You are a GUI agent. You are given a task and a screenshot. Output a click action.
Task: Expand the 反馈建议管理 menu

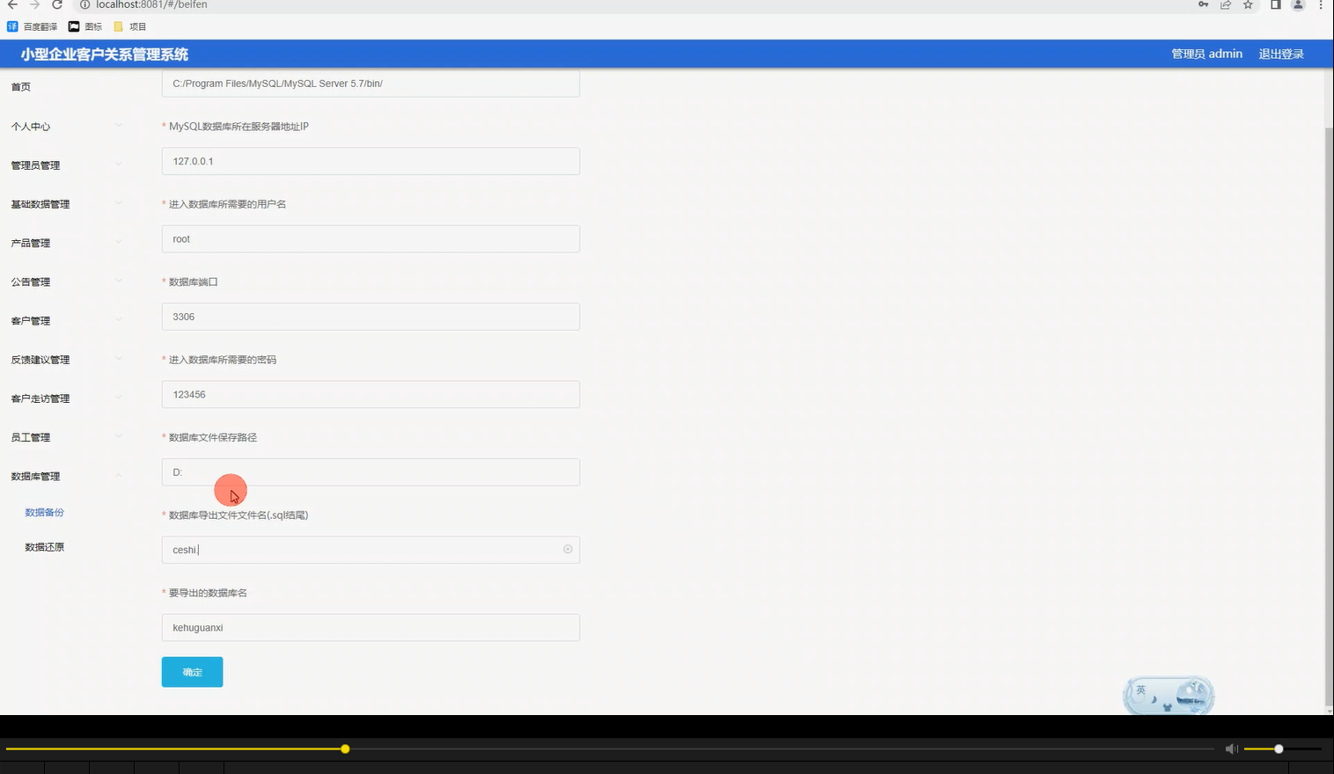(x=67, y=359)
